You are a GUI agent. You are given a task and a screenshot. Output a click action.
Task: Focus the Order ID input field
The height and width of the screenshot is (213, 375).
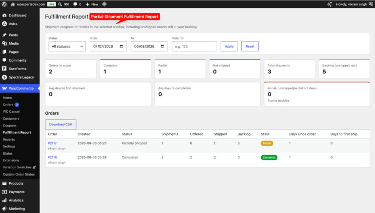pyautogui.click(x=194, y=46)
